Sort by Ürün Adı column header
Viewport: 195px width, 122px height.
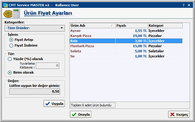[92, 26]
